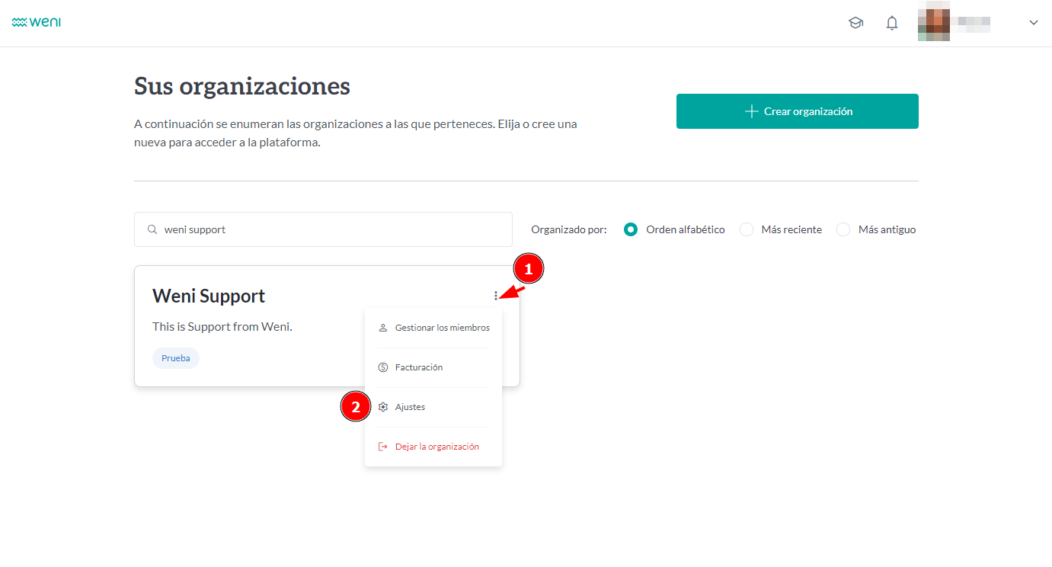Click the exit icon next to Dejar la organización
Viewport: 1052px width, 567px height.
click(x=382, y=446)
